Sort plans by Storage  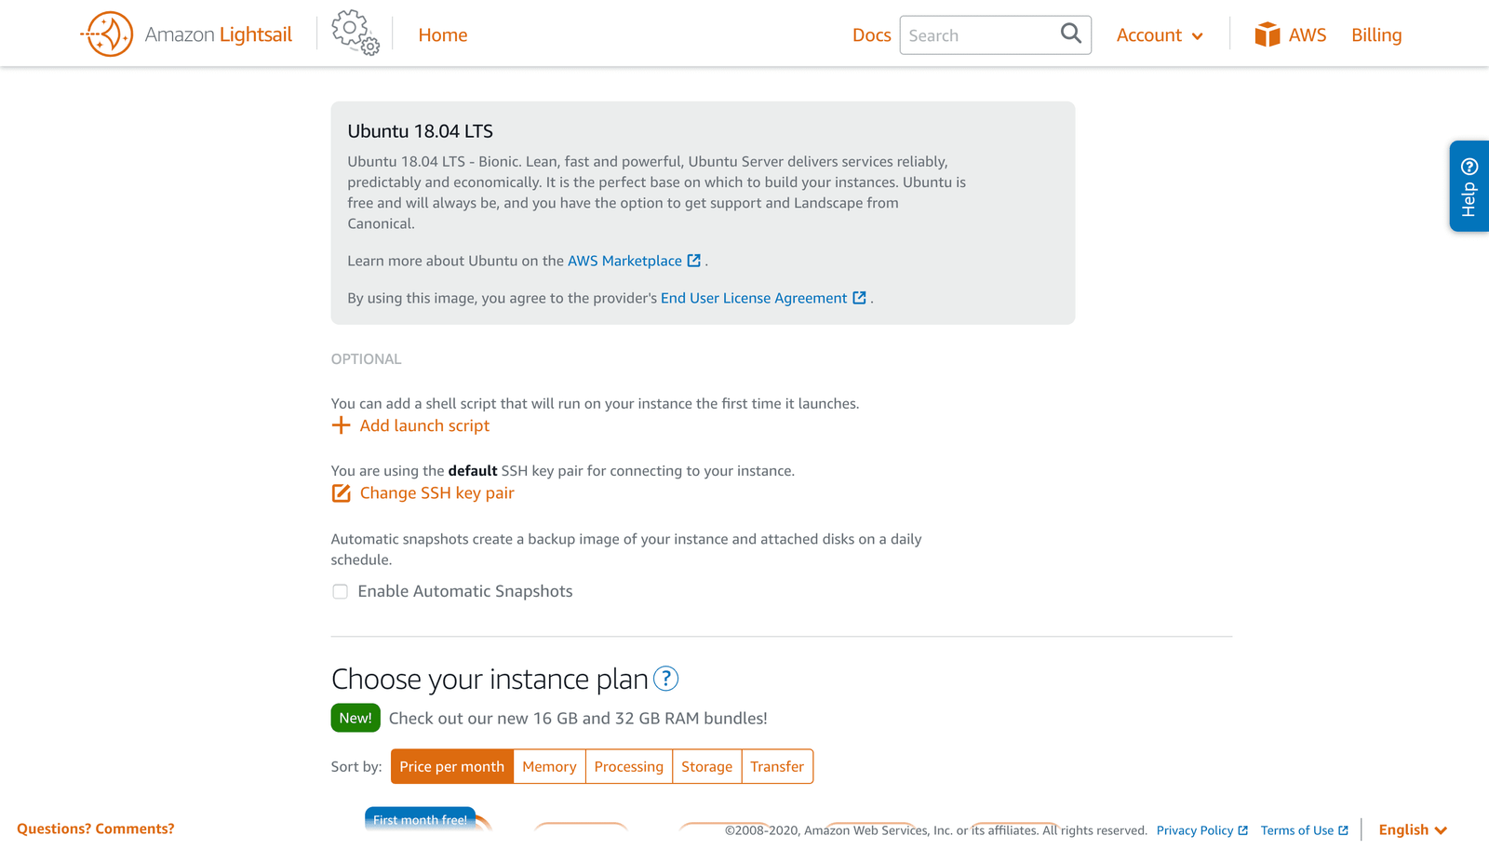click(706, 766)
